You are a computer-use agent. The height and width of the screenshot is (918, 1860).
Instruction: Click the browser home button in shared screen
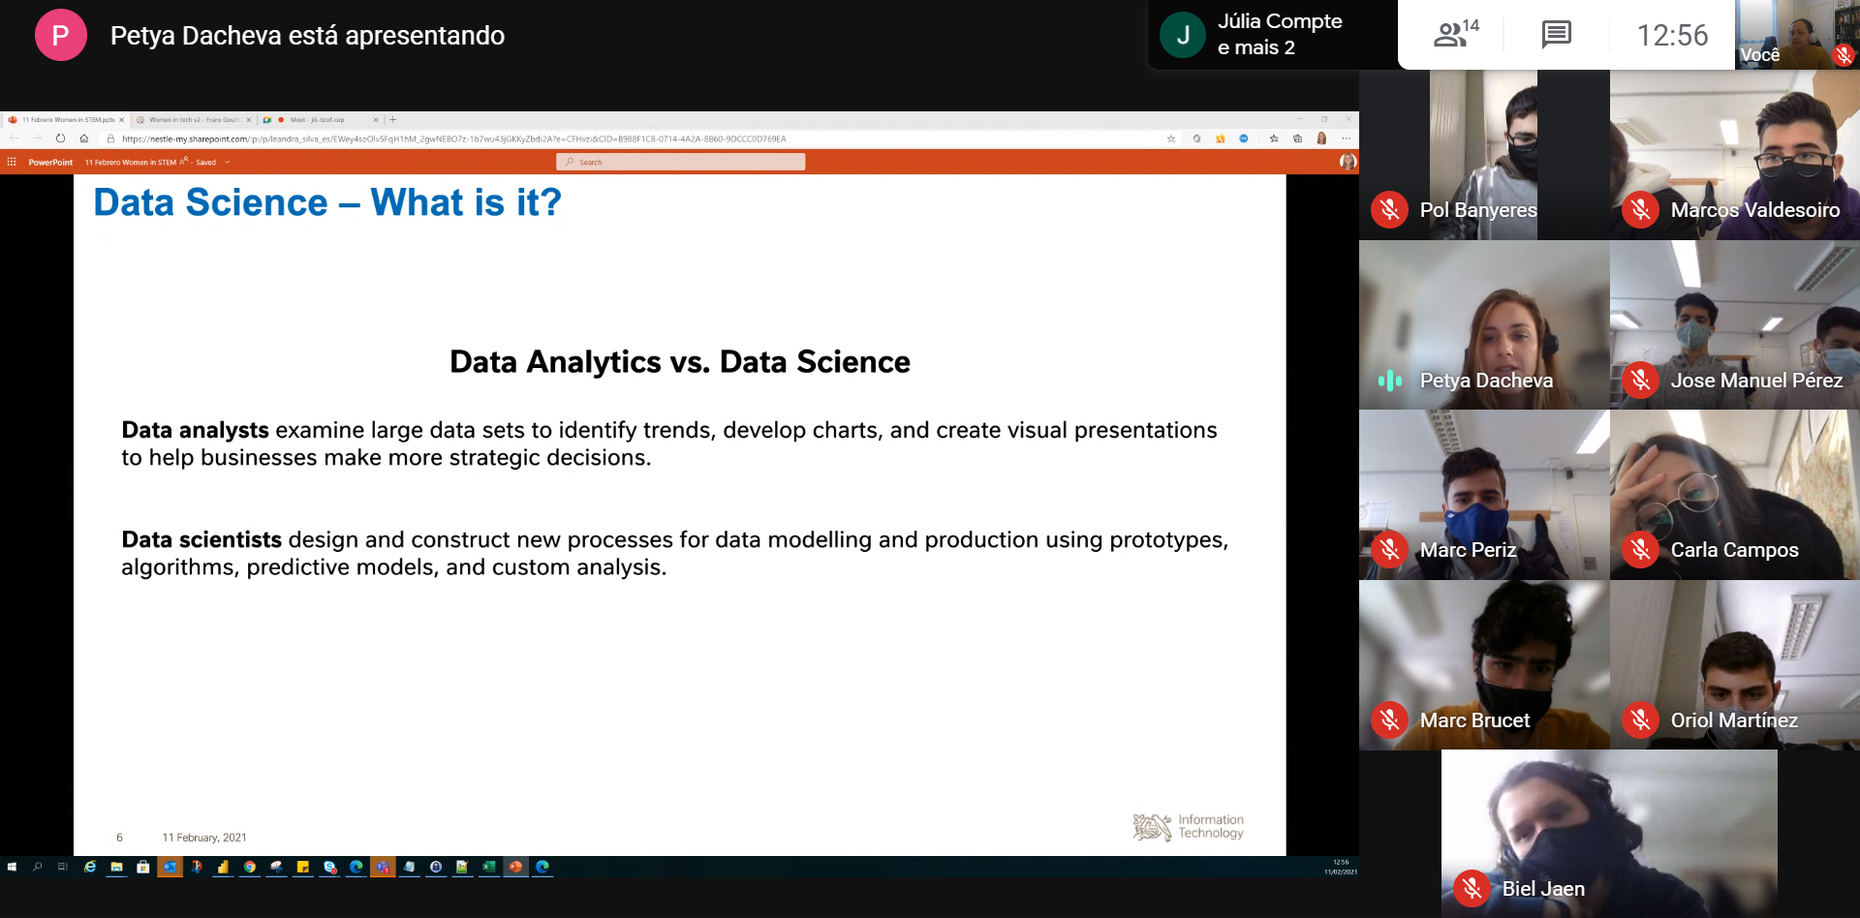pos(84,138)
